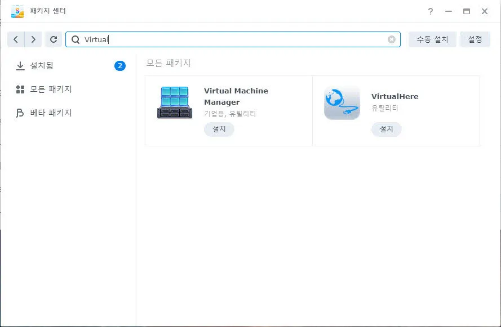Click 유틸리티 under VirtualHere

pos(385,108)
